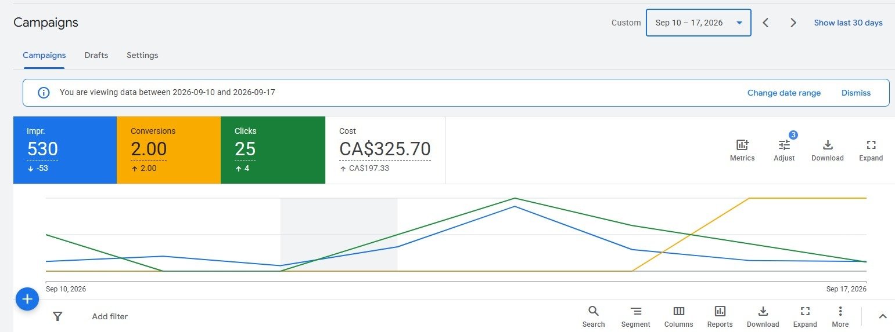The image size is (895, 332).
Task: Switch to the Campaigns tab
Action: click(44, 55)
